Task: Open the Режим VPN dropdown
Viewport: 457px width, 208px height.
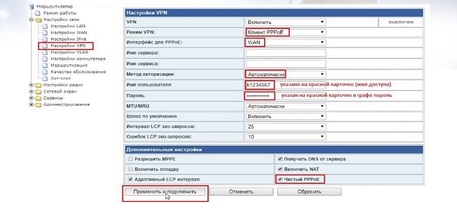Action: (x=286, y=32)
